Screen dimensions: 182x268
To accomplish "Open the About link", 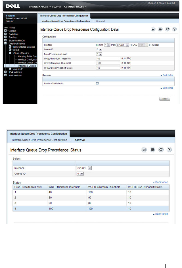I will pos(162,3).
